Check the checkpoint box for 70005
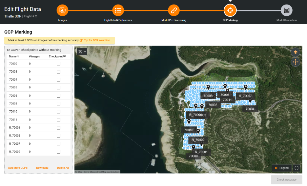307x186 pixels. coord(58,88)
